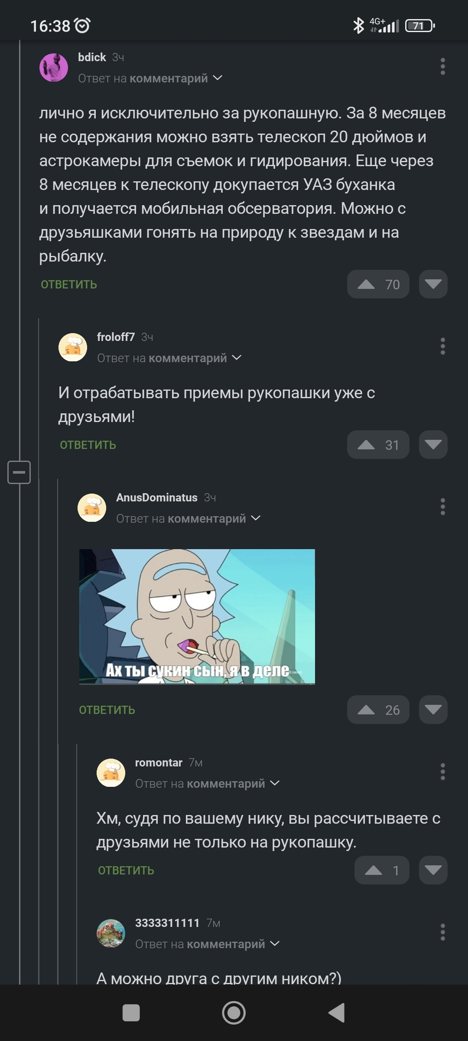The height and width of the screenshot is (1041, 468).
Task: Downvote romontar's comment
Action: [x=433, y=870]
